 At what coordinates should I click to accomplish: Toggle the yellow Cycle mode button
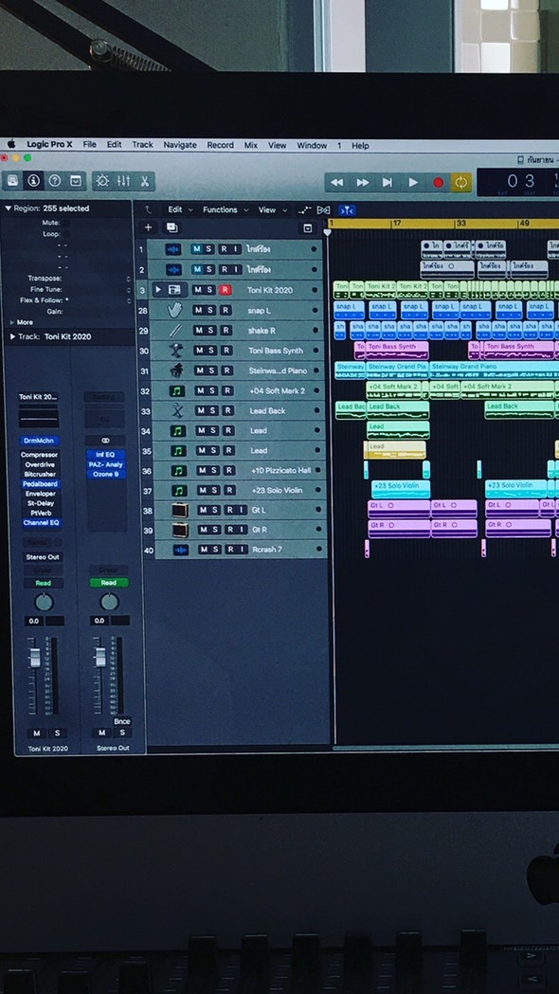[460, 183]
